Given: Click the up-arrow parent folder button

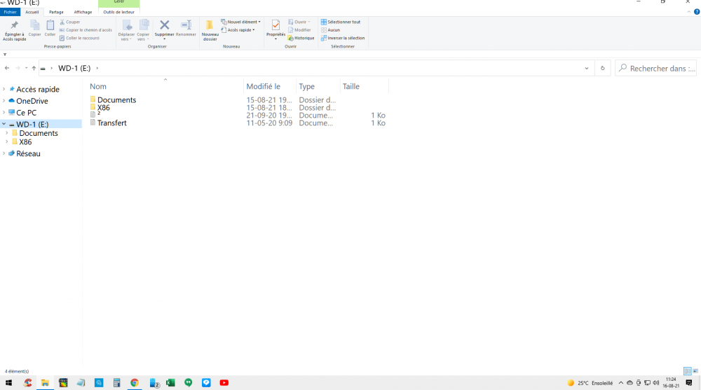Looking at the screenshot, I should click(34, 69).
